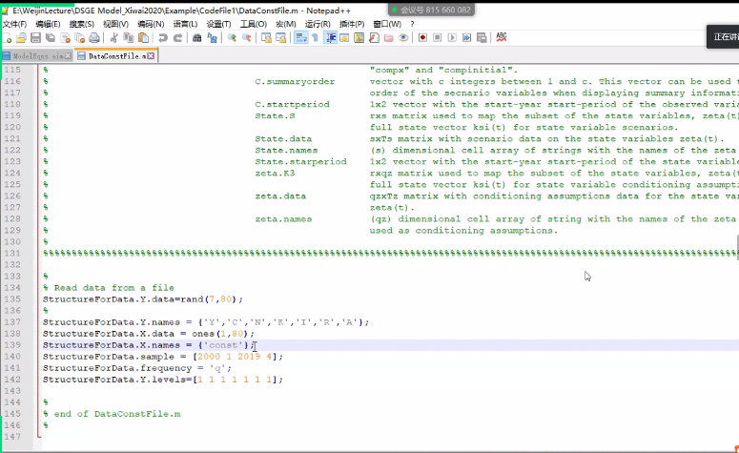Open the 编码(N) menu
Image resolution: width=739 pixels, height=453 pixels.
tap(151, 24)
